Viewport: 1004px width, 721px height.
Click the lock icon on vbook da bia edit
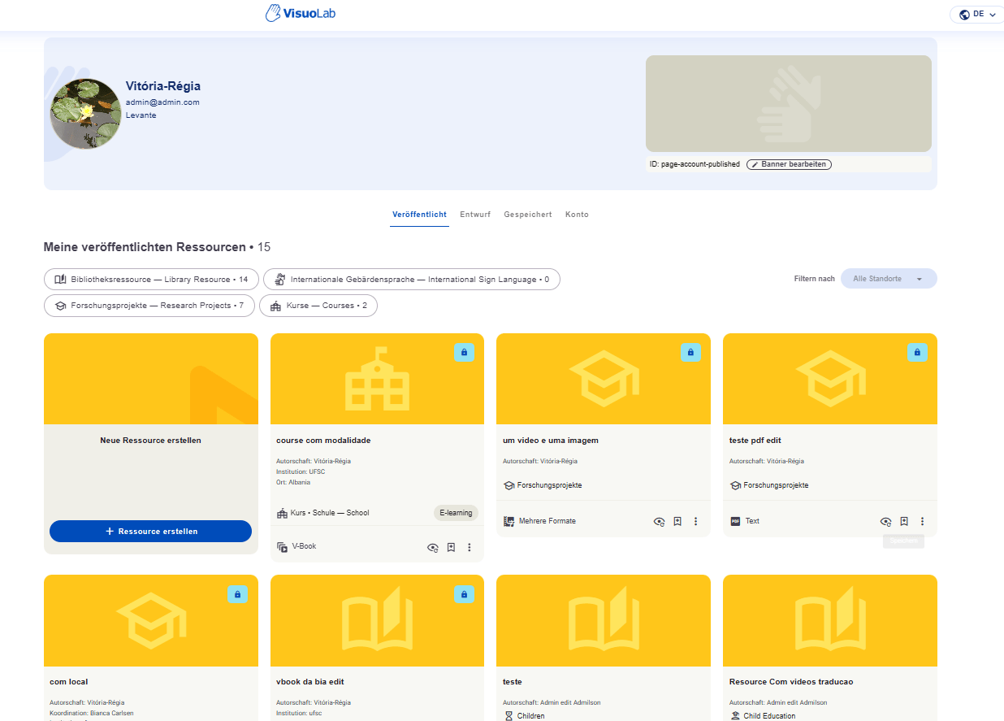(464, 594)
